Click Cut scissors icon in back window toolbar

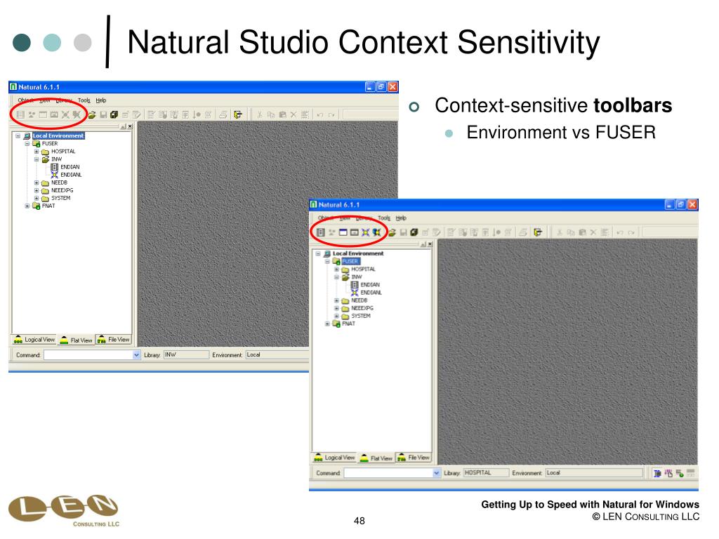[260, 114]
